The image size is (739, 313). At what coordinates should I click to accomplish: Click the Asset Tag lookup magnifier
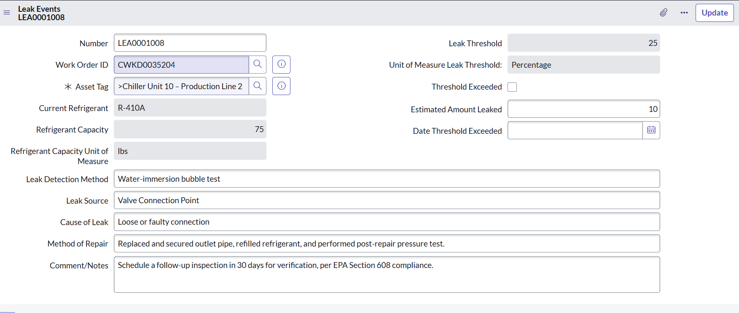point(258,86)
